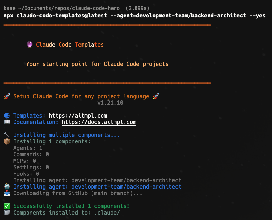
Task: Click the open book icon next to Documentation
Action: click(7, 122)
